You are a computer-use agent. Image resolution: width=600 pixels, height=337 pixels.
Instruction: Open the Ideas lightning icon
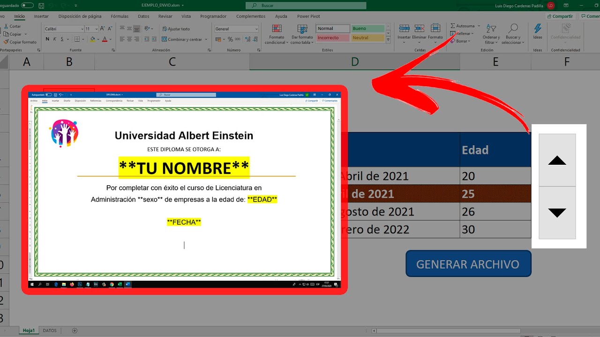pos(537,32)
